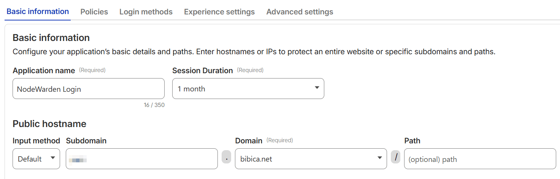
Task: Expand the Session Duration dropdown
Action: coord(248,89)
